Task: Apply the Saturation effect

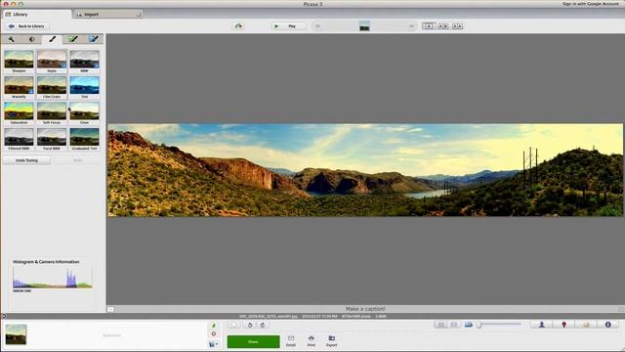Action: click(x=19, y=113)
